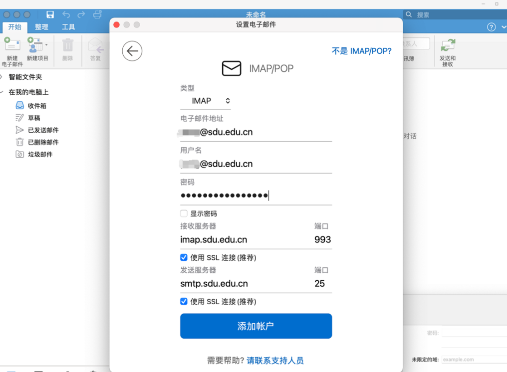
Task: Click the 答复 reply icon
Action: point(96,45)
